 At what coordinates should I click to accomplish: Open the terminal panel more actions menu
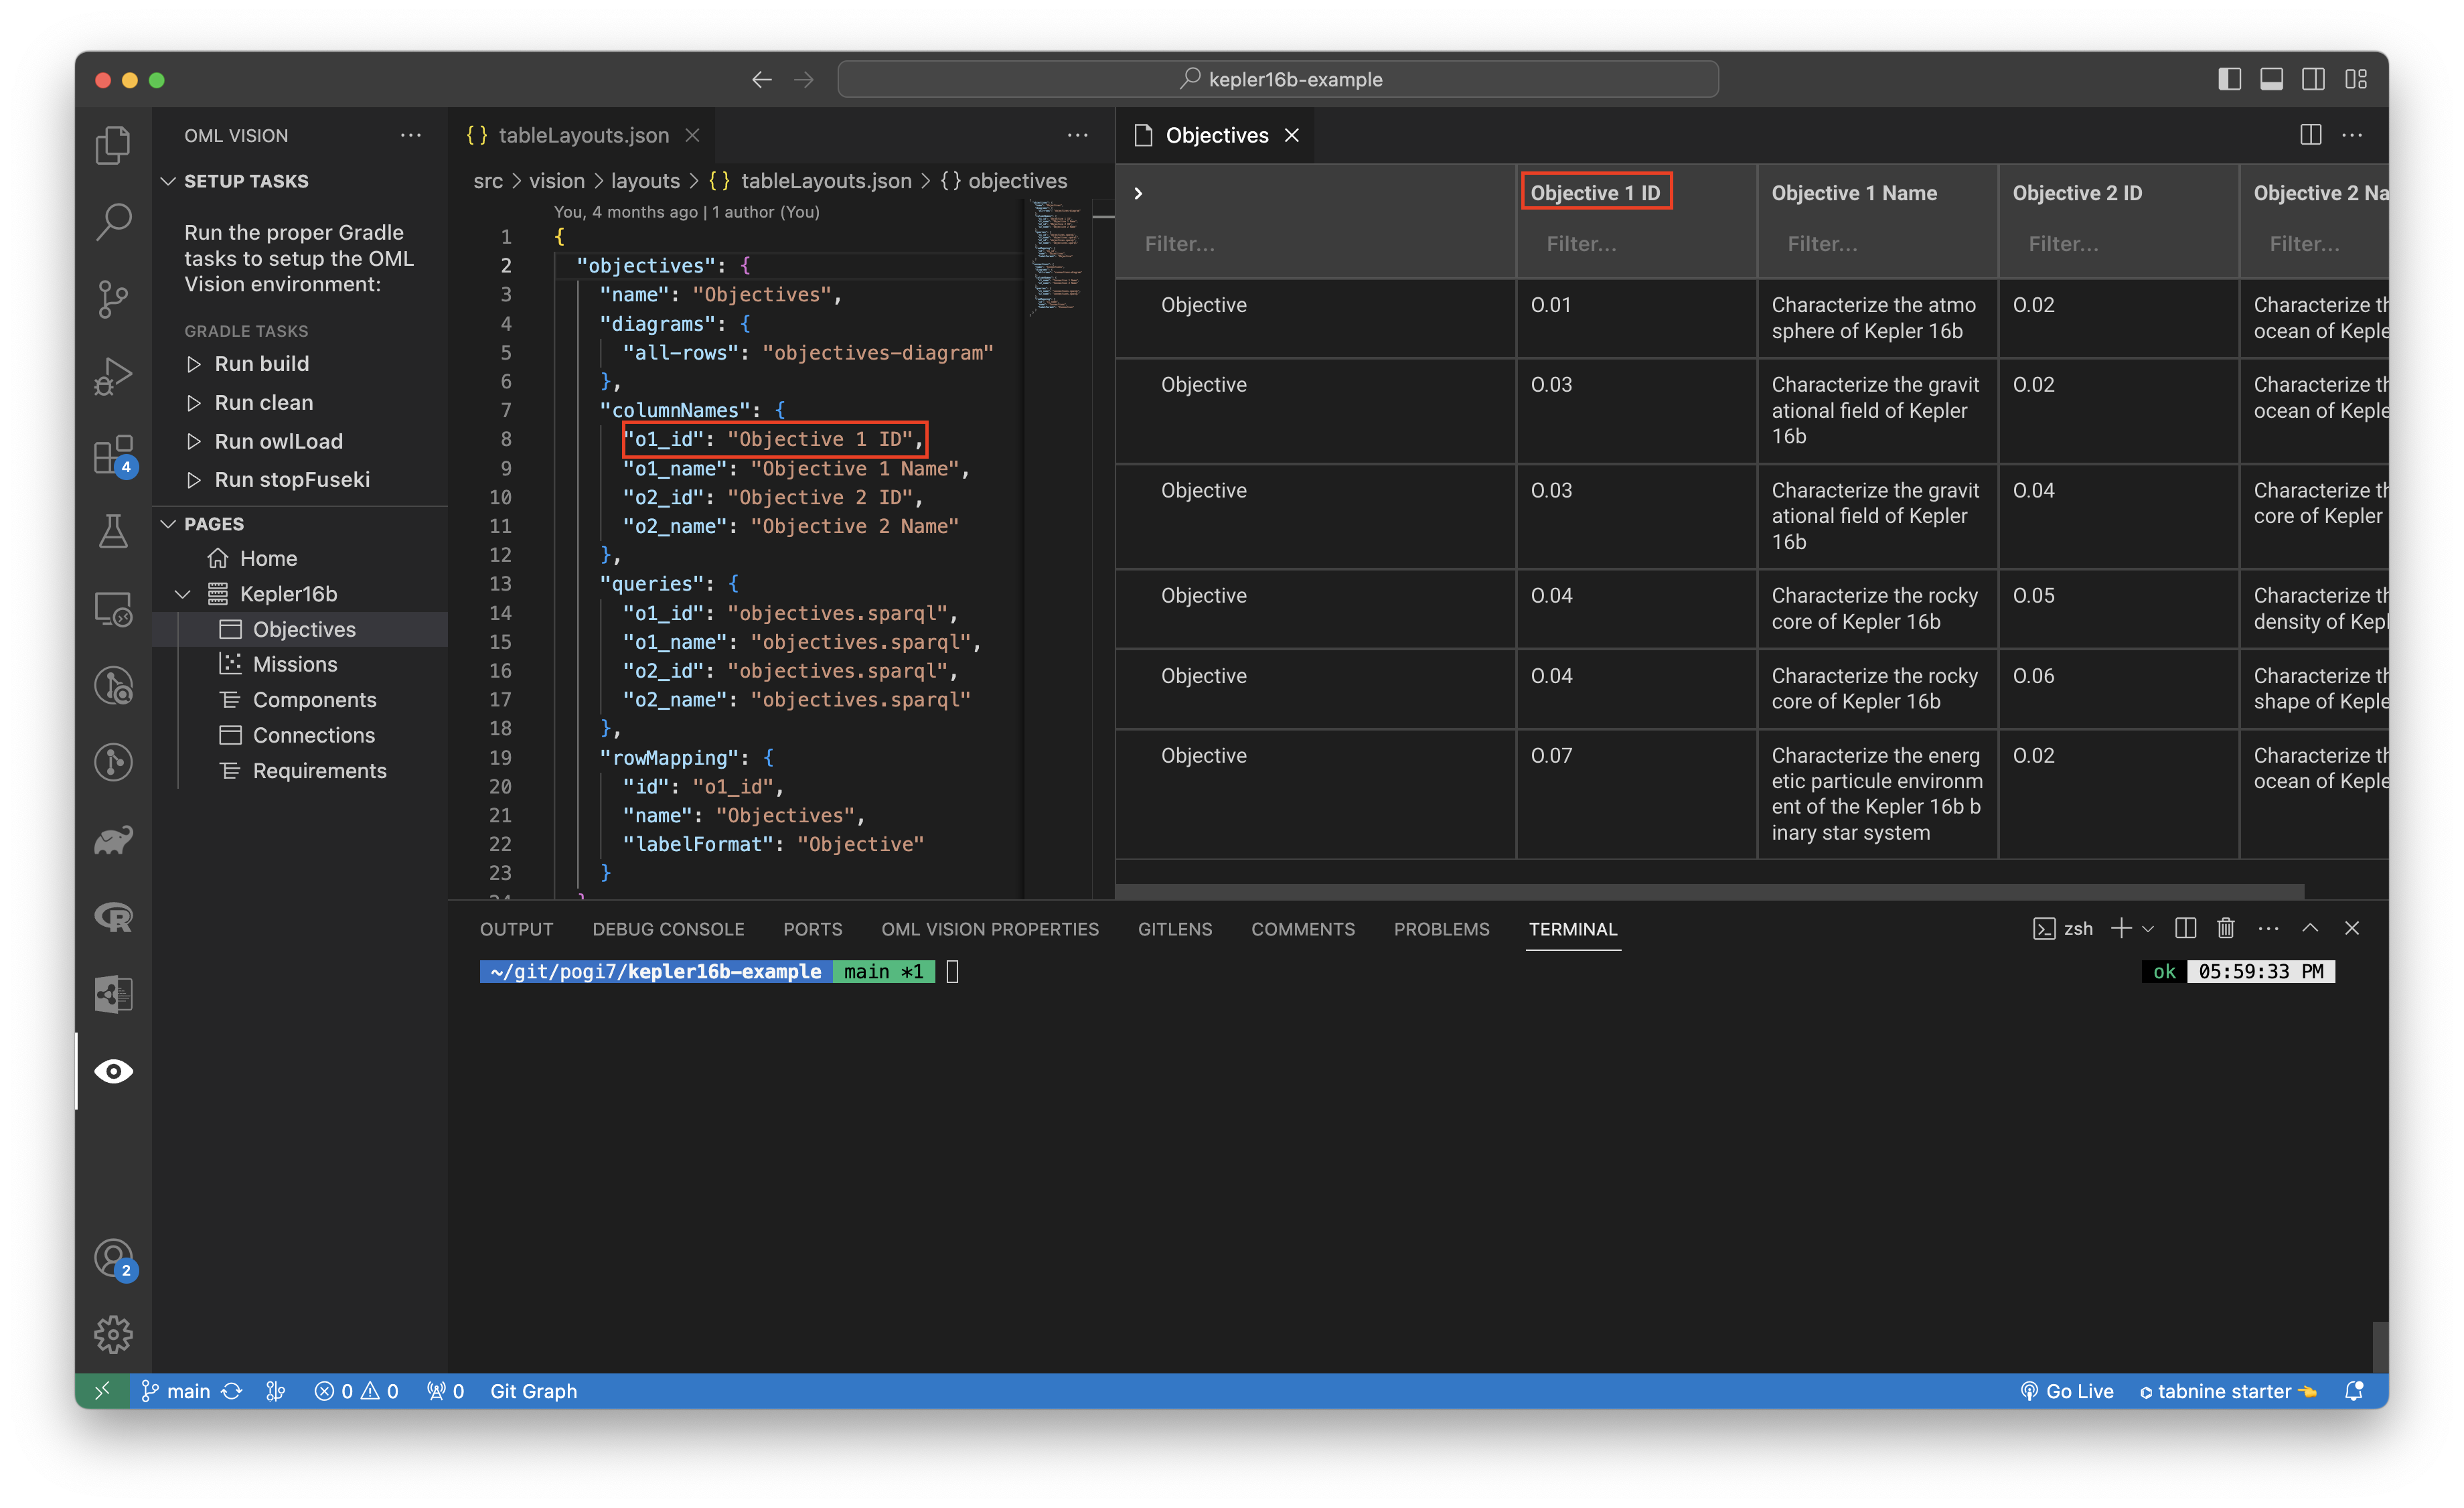point(2268,929)
